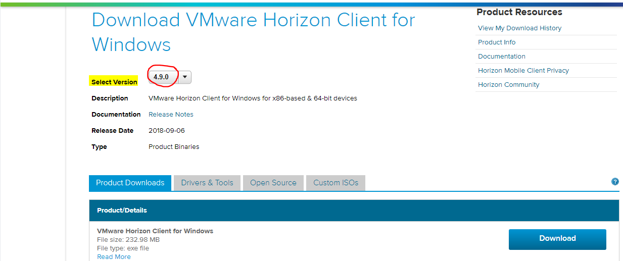The height and width of the screenshot is (261, 623).
Task: Open Horizon Mobile Client Privacy link
Action: tap(523, 71)
